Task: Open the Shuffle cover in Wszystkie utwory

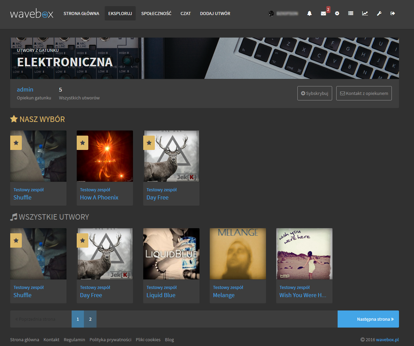Action: [38, 254]
